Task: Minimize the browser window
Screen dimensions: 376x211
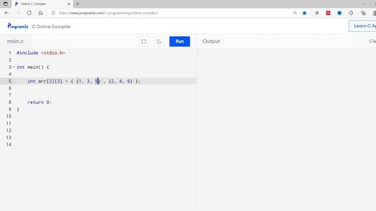Action: click(364, 4)
